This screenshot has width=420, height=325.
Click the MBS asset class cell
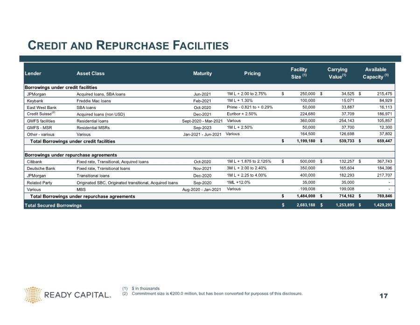(81, 189)
